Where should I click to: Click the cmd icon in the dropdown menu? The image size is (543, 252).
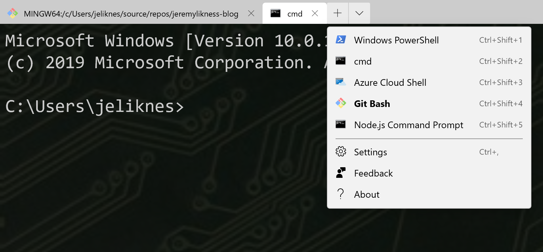(341, 61)
